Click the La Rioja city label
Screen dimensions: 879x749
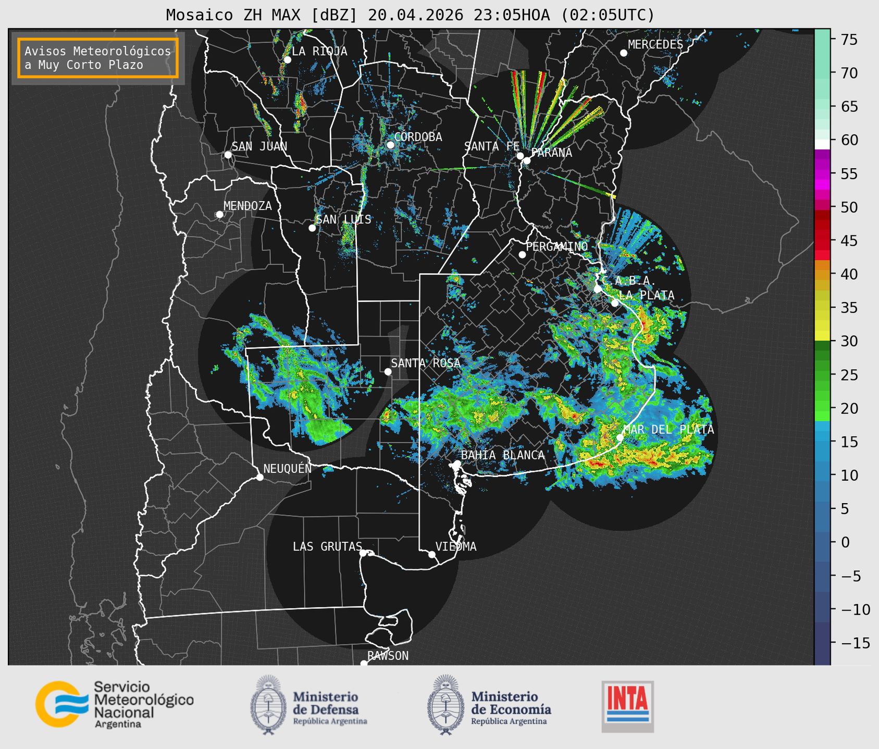(319, 51)
